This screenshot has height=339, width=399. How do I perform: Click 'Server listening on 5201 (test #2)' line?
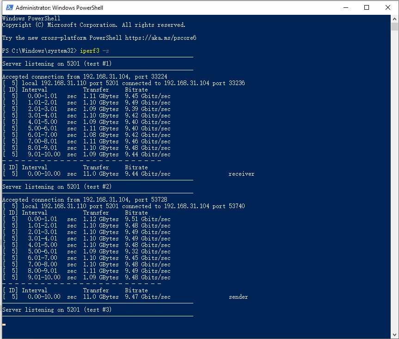point(57,186)
